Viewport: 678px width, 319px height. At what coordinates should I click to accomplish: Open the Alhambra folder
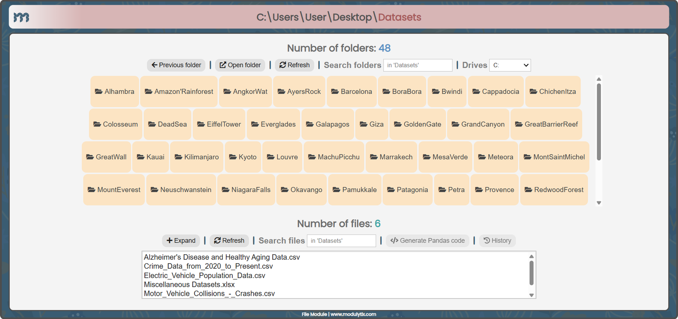[115, 91]
